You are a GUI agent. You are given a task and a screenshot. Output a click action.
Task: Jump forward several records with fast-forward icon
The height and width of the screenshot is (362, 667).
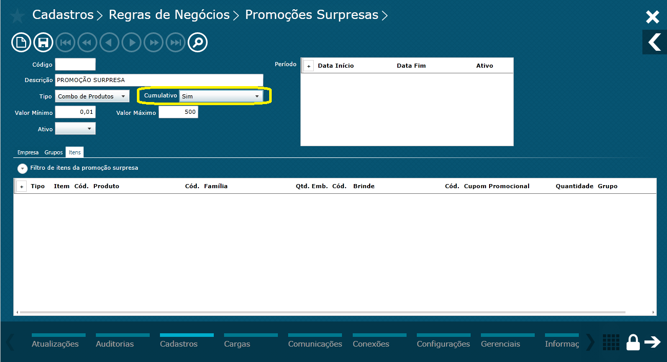point(154,43)
